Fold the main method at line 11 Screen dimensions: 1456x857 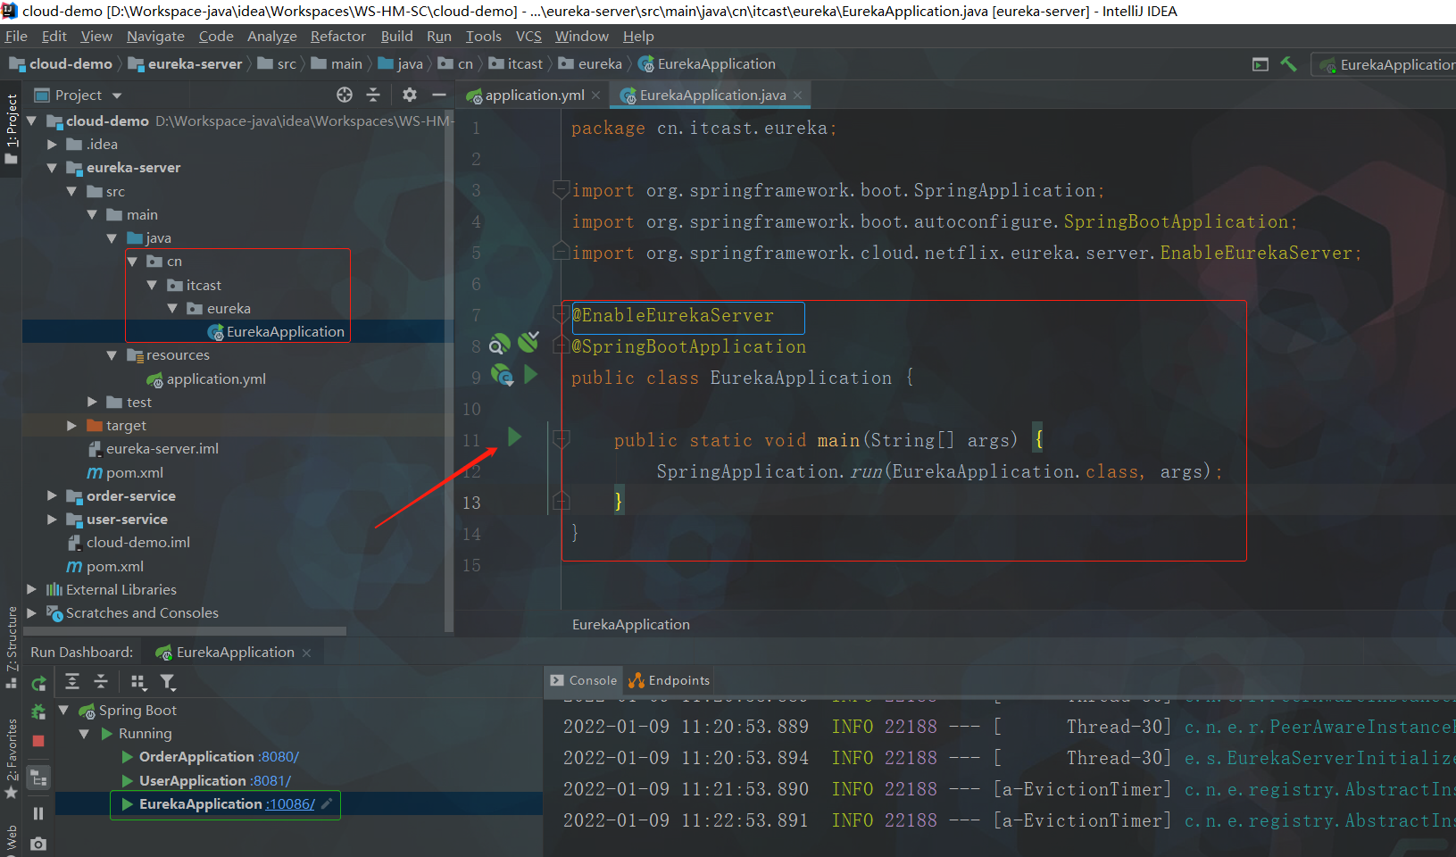pos(561,438)
